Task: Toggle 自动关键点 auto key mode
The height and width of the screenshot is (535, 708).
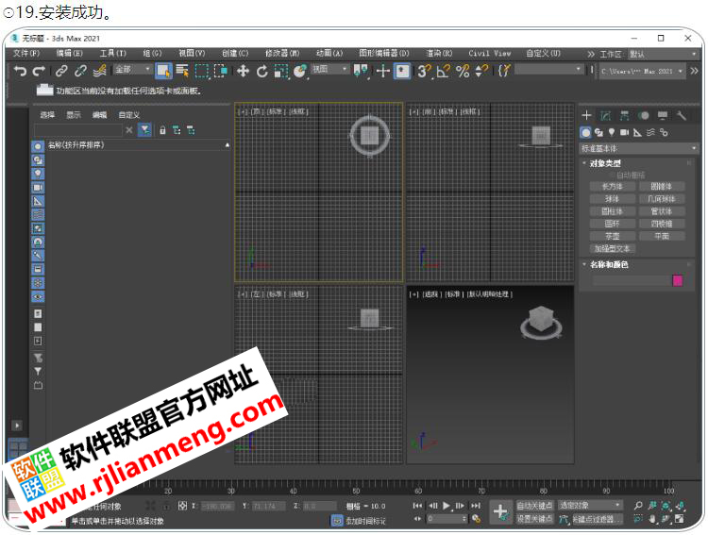Action: pos(534,506)
